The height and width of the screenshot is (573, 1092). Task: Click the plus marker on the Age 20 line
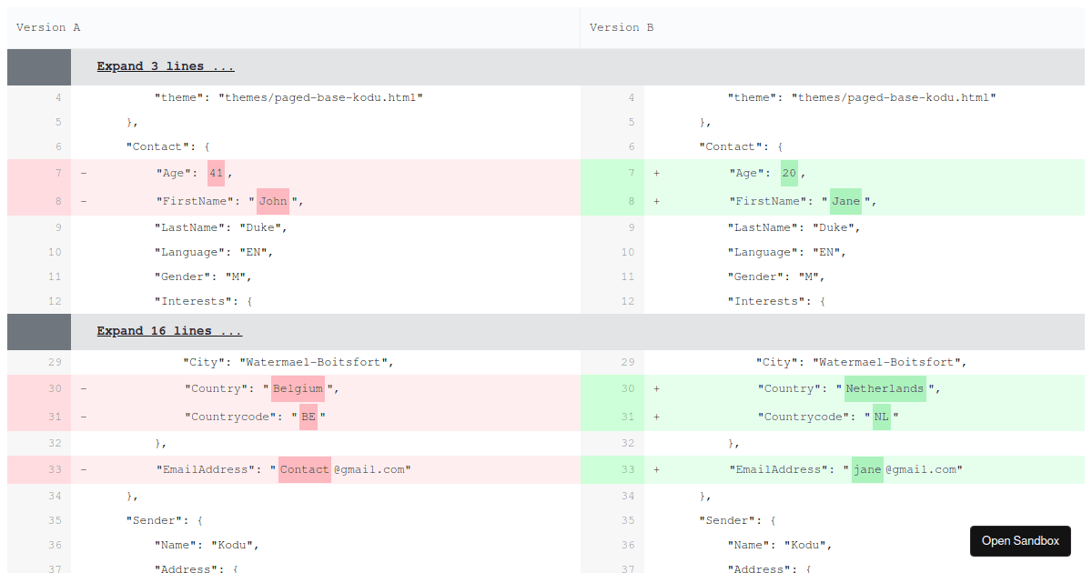click(x=656, y=173)
